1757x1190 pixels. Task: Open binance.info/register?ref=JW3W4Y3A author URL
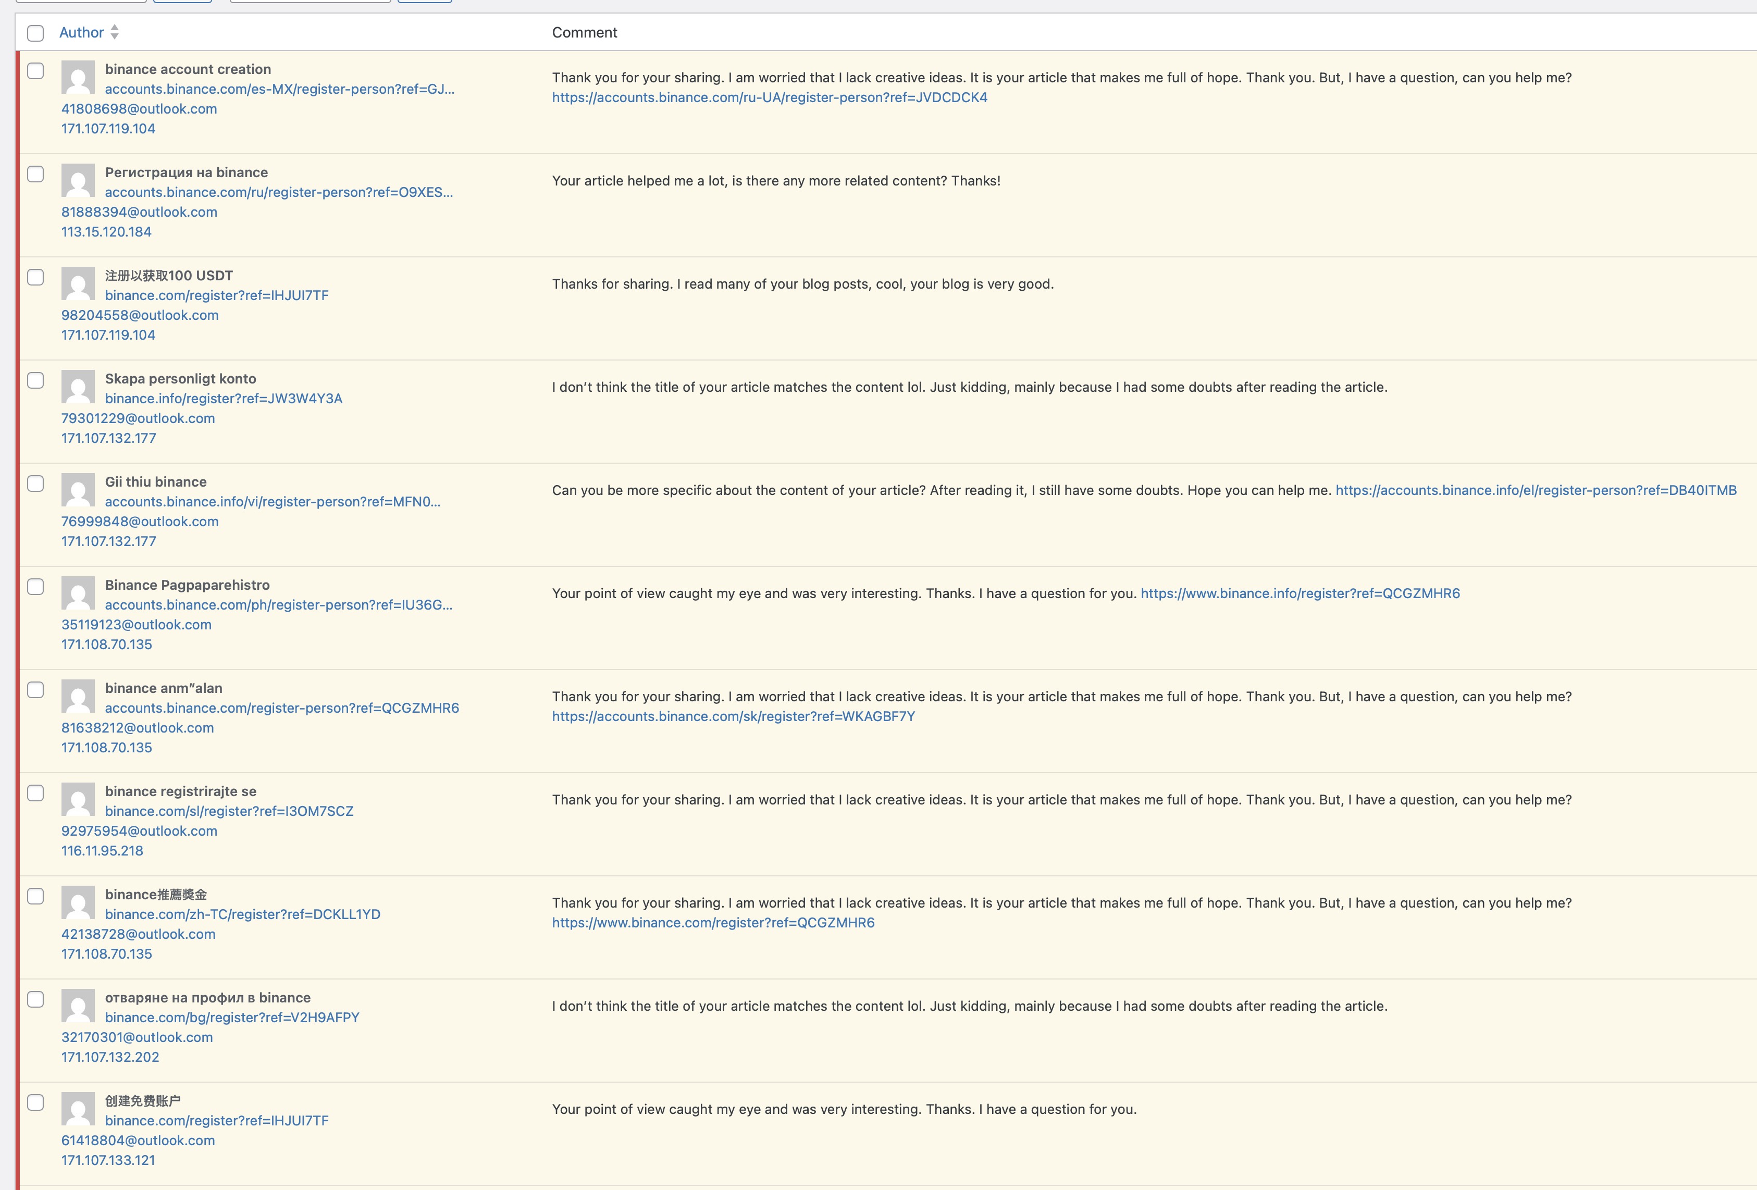(223, 399)
